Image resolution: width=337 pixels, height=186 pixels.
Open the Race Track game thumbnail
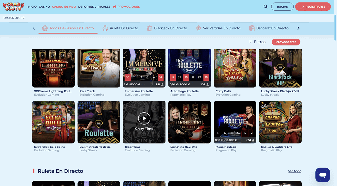coord(99,68)
